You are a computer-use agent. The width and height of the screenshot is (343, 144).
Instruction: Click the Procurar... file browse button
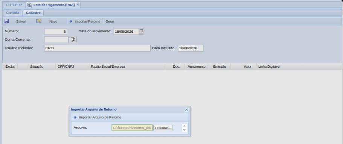click(163, 127)
